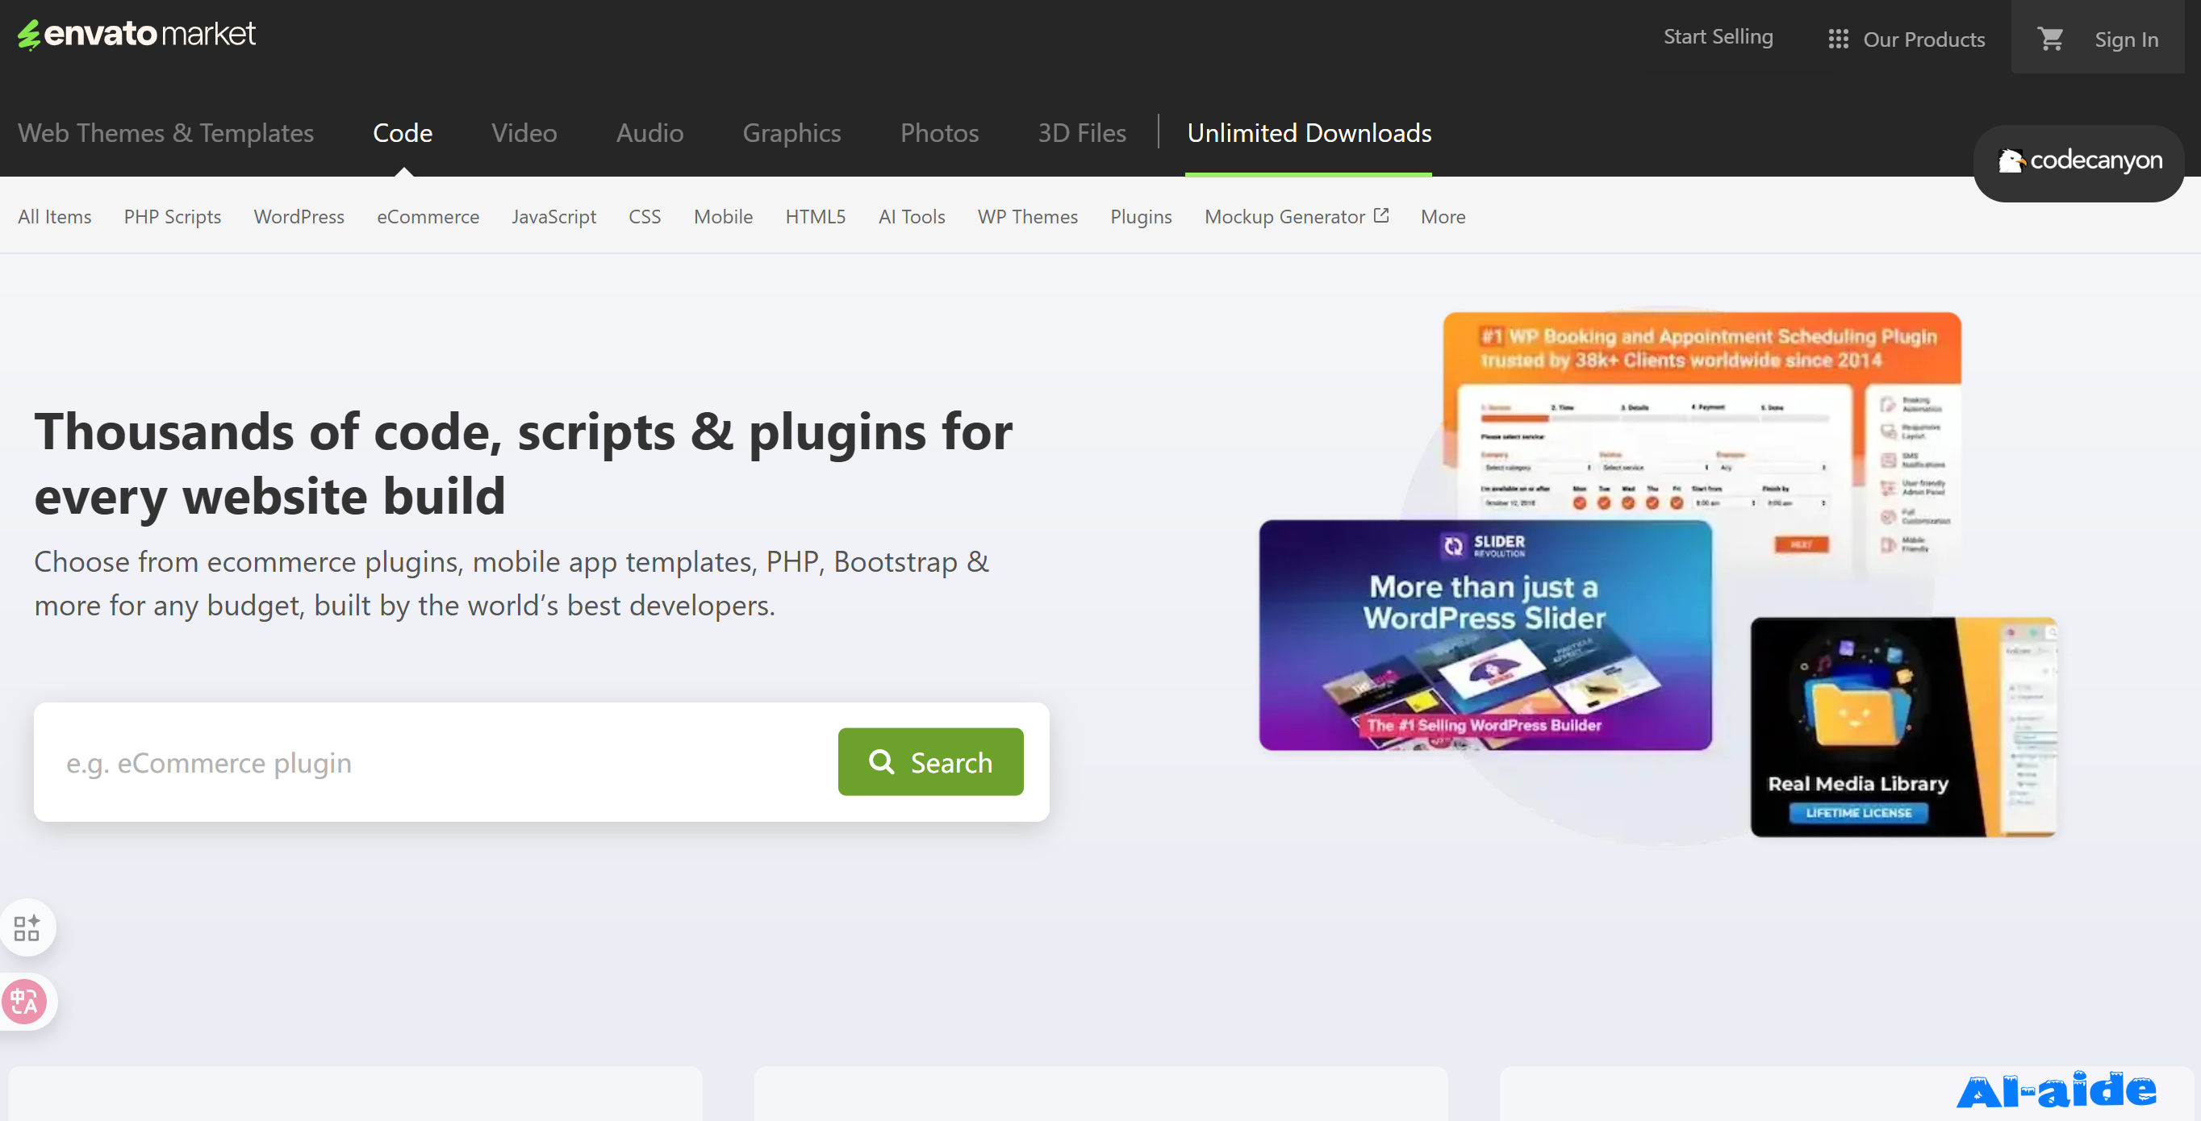2201x1121 pixels.
Task: Switch to the Video tab
Action: pos(524,133)
